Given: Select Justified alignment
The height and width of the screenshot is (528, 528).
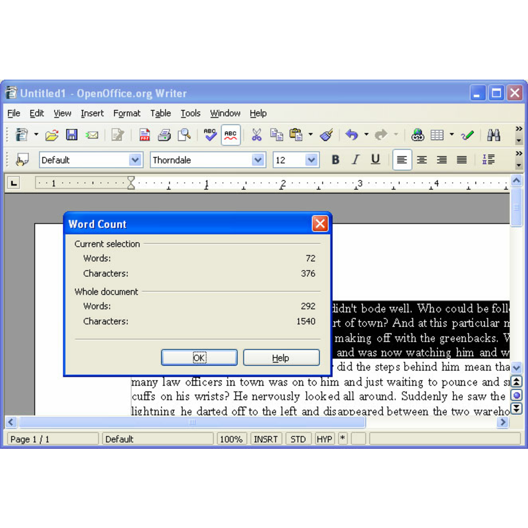Looking at the screenshot, I should [462, 160].
